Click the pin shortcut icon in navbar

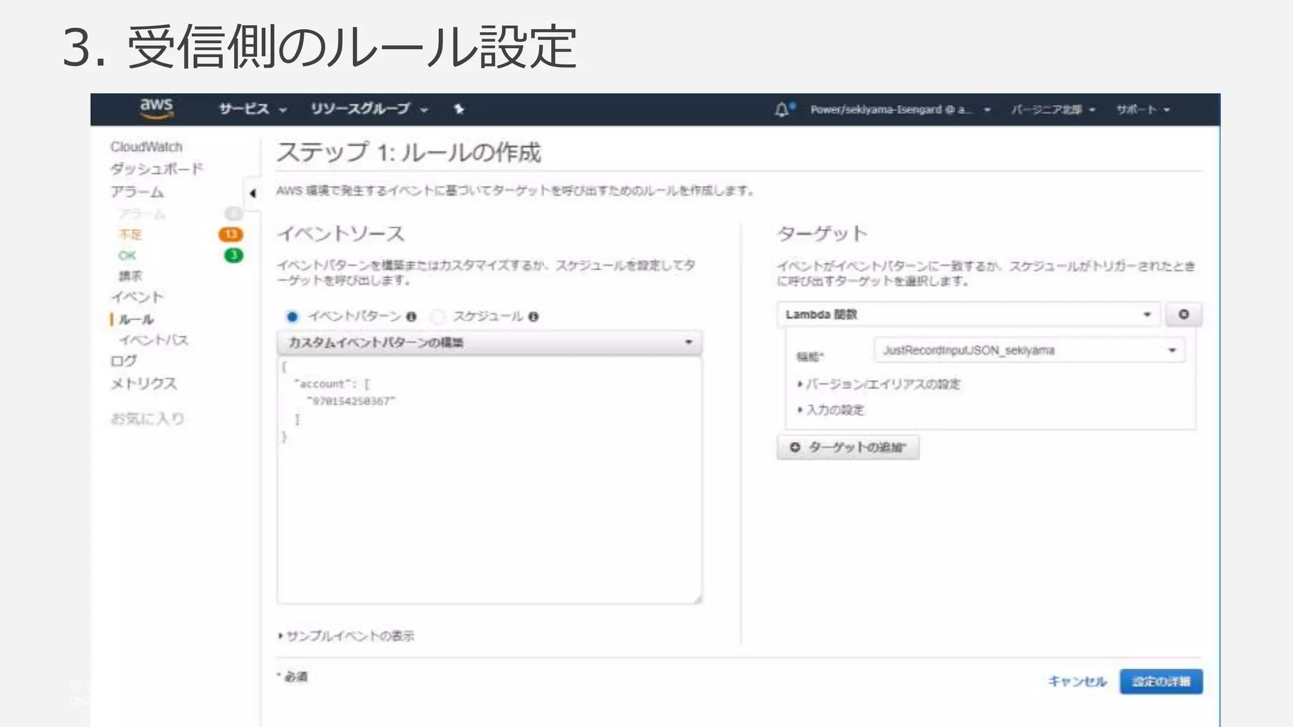[x=459, y=109]
